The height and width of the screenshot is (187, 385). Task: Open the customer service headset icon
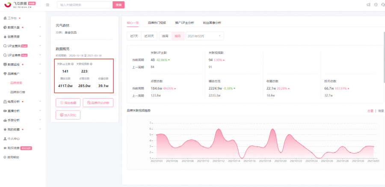point(383,5)
